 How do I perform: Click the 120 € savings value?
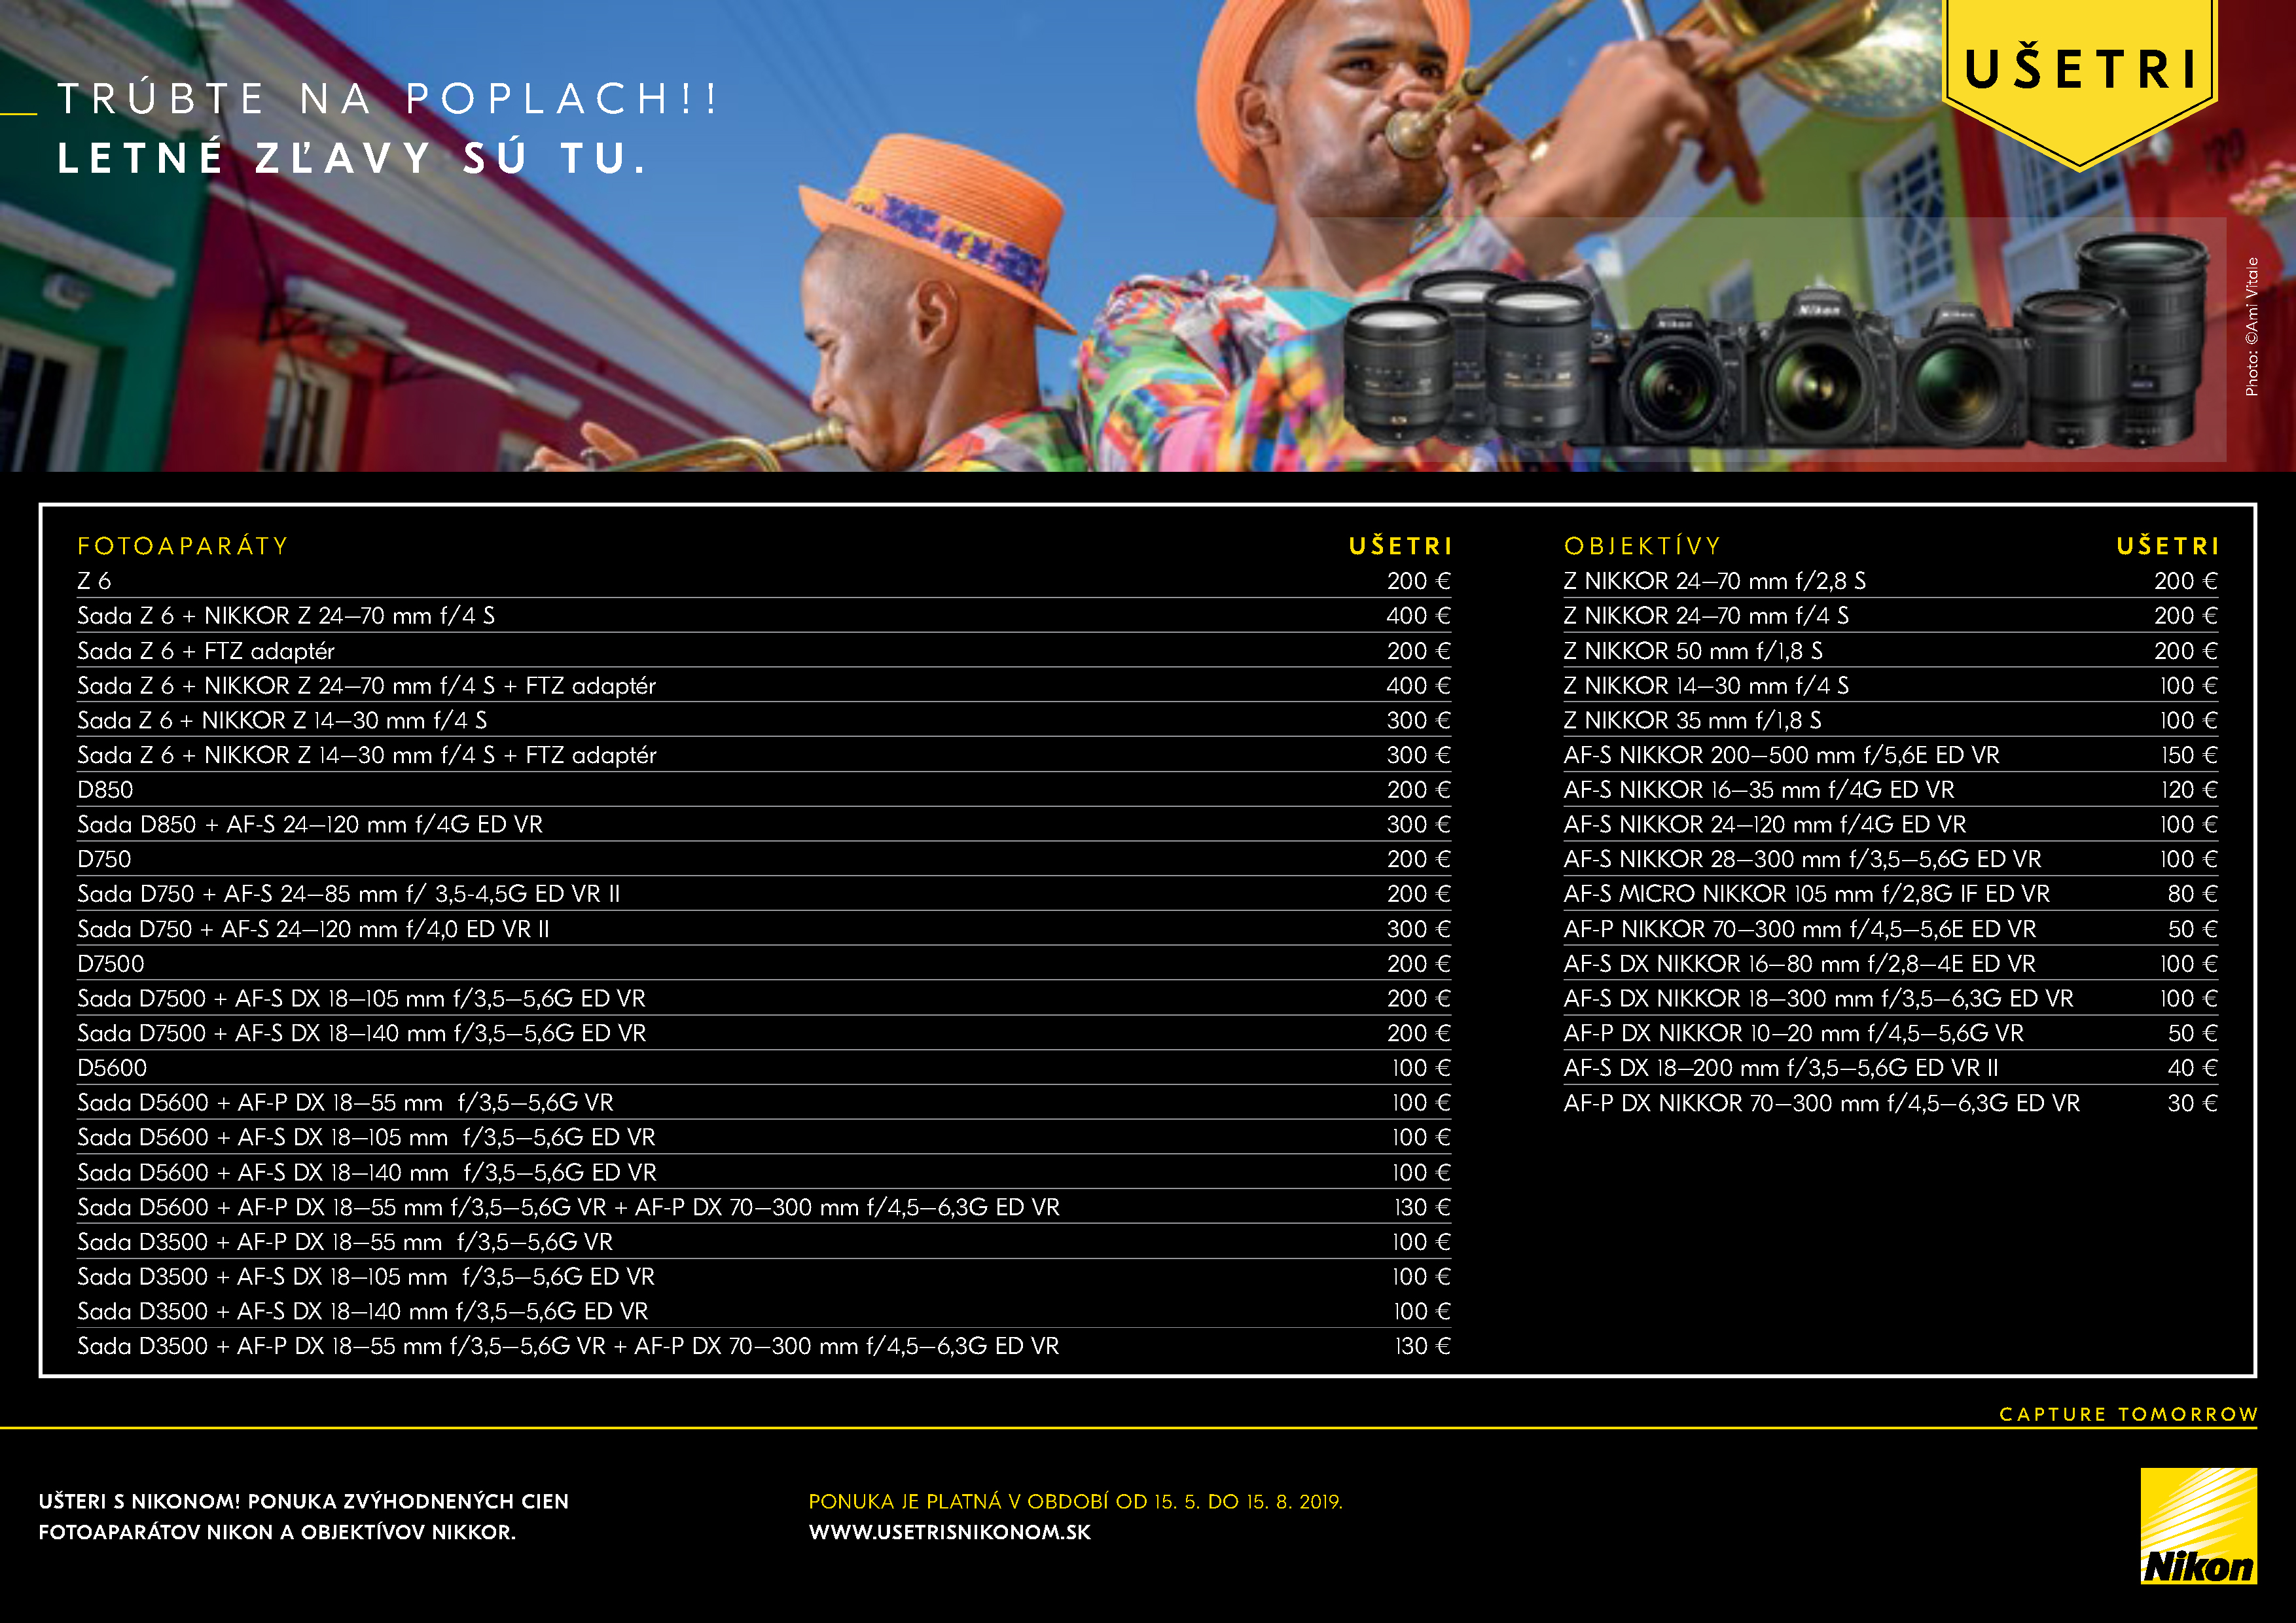coord(2189,790)
